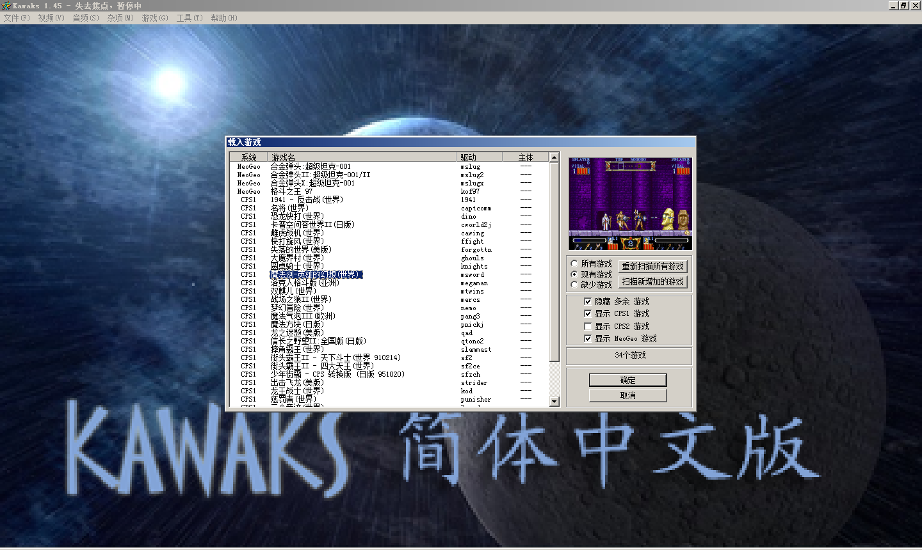This screenshot has height=550, width=922.
Task: Click the 34个游戏 count button
Action: 630,355
